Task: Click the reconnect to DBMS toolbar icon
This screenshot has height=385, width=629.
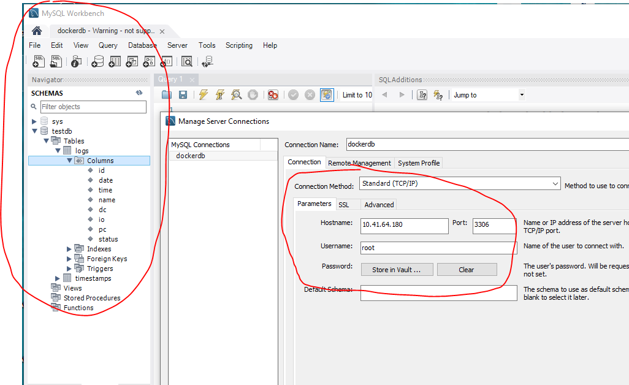Action: pyautogui.click(x=207, y=61)
